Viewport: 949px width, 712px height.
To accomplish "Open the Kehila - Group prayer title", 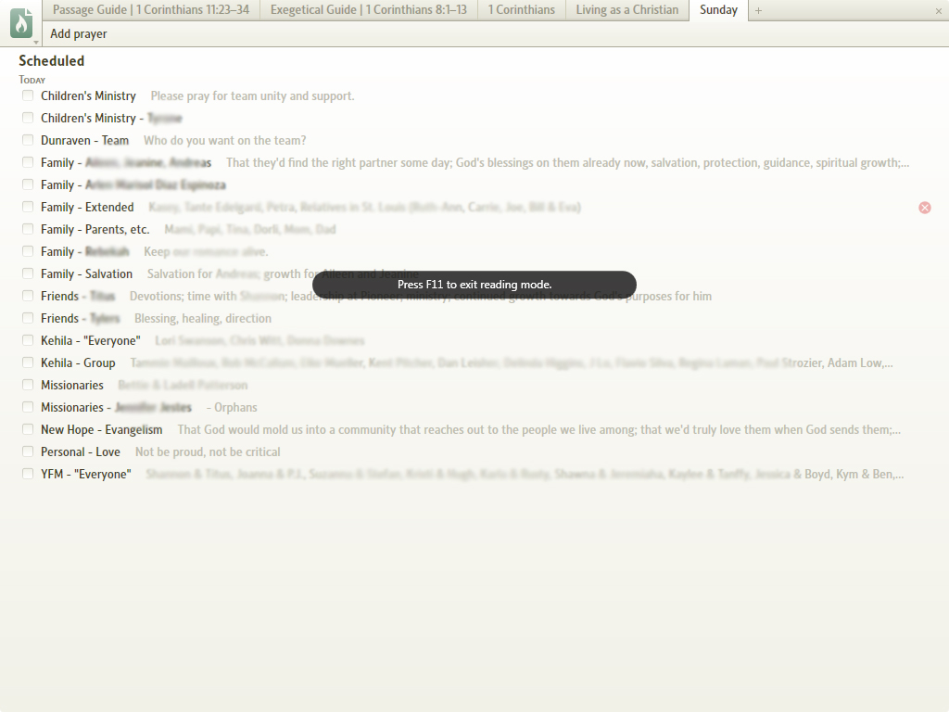I will tap(78, 363).
